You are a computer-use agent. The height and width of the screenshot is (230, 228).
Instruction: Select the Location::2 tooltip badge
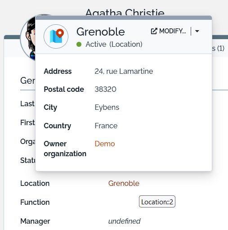click(x=157, y=202)
